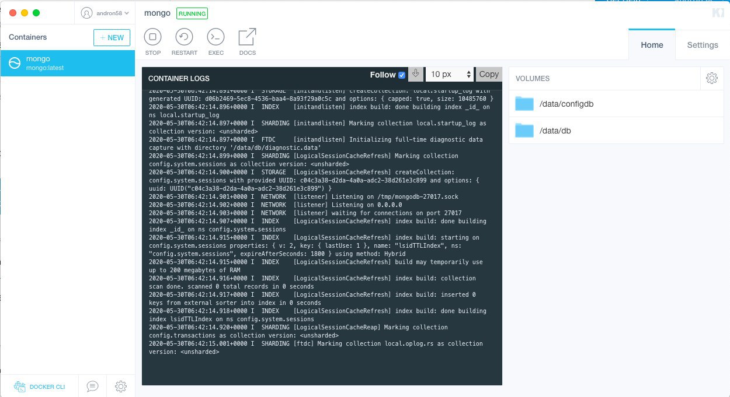Click the user avatar icon
Image resolution: width=730 pixels, height=397 pixels.
86,13
